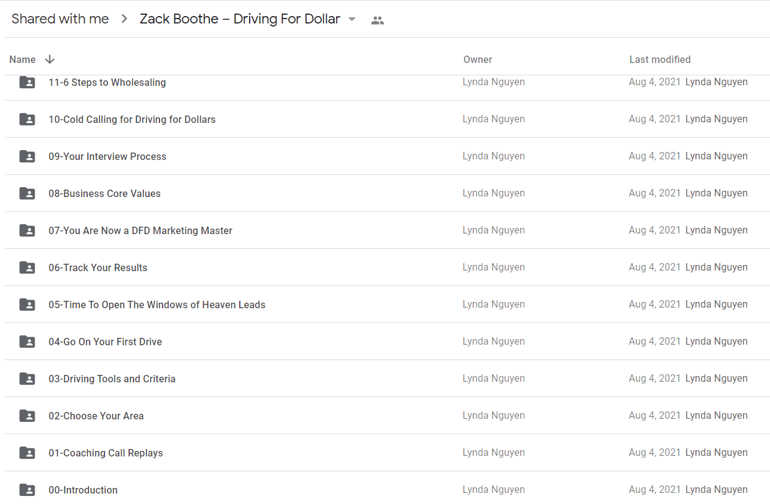Click the Last modified column header
This screenshot has width=770, height=504.
660,59
